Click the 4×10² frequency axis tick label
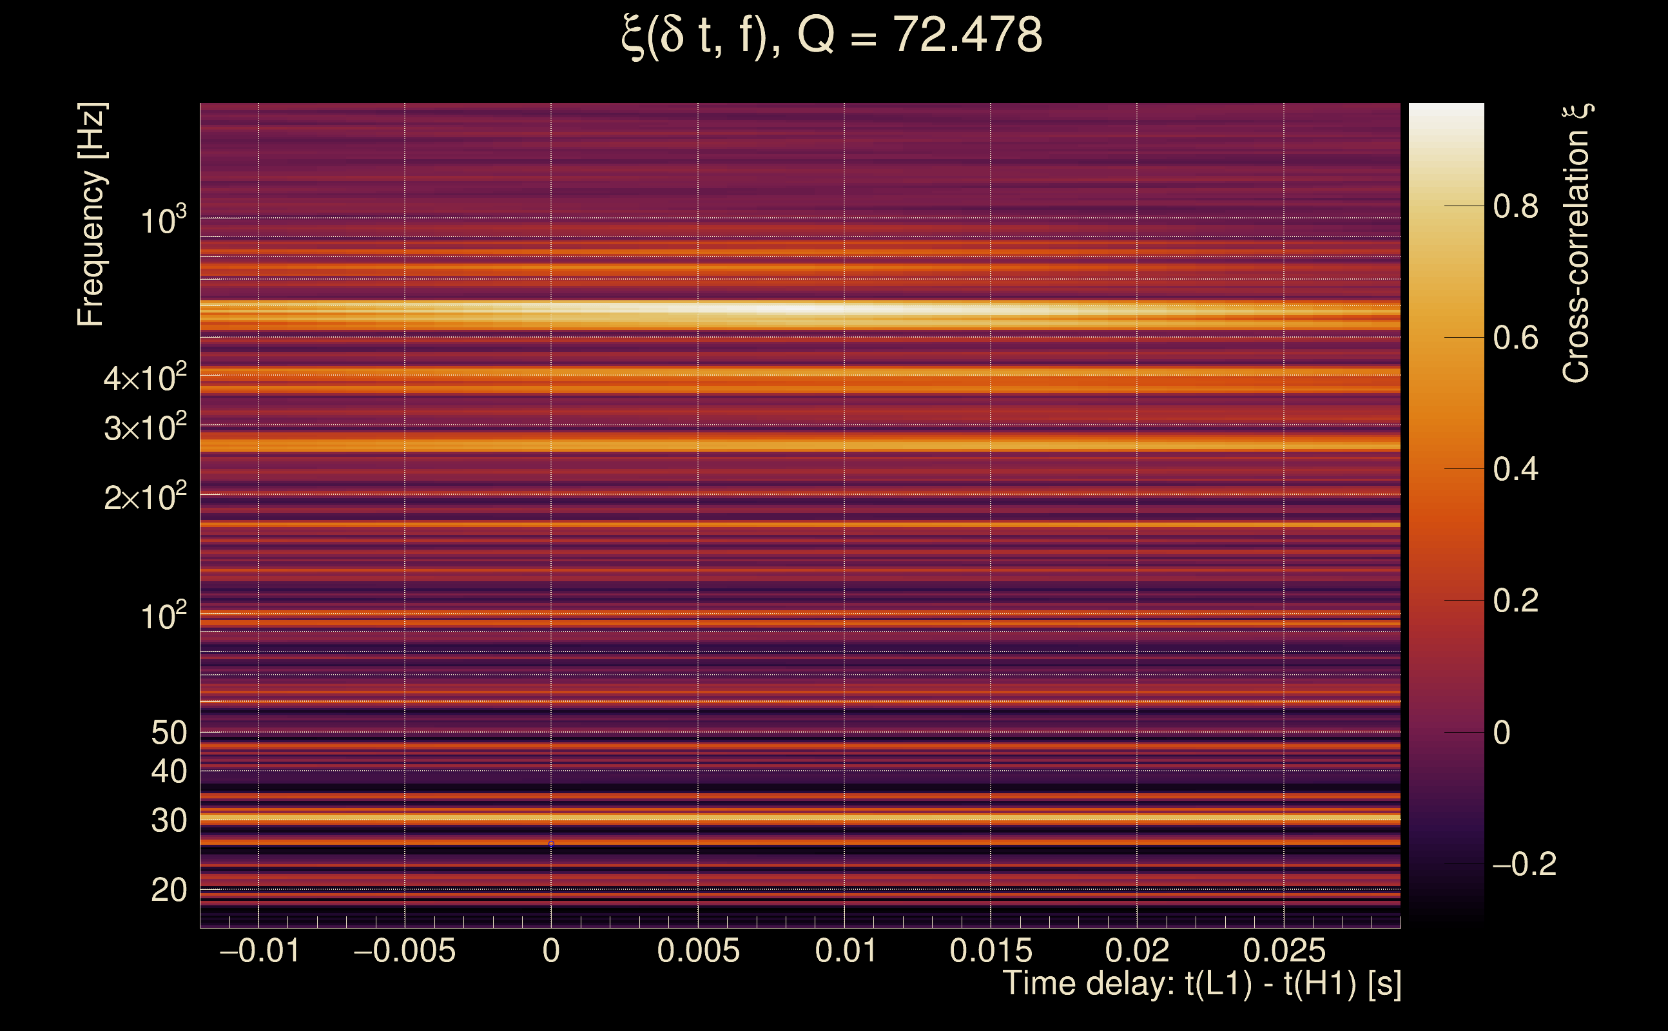This screenshot has width=1668, height=1031. click(x=144, y=378)
